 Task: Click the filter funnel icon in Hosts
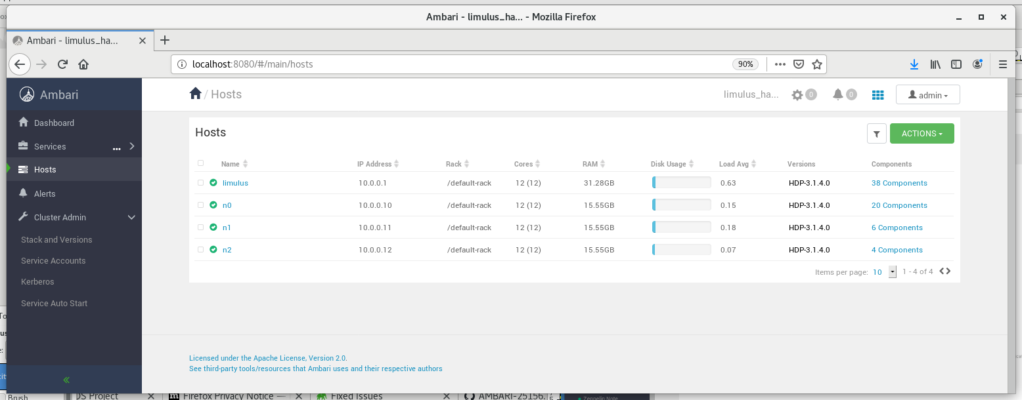pos(877,134)
